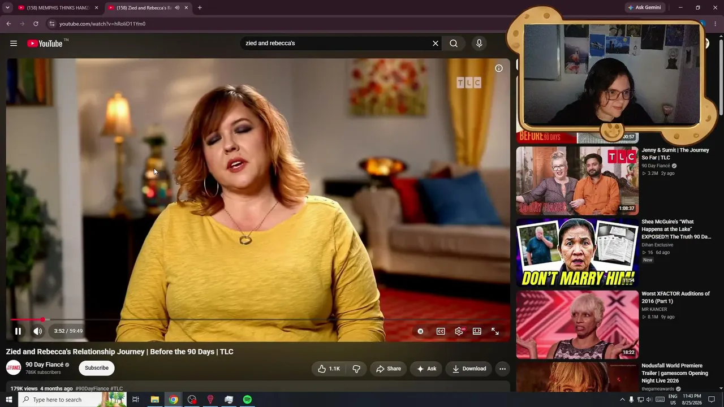Viewport: 724px width, 407px height.
Task: Open system volume control in tray
Action: click(649, 400)
